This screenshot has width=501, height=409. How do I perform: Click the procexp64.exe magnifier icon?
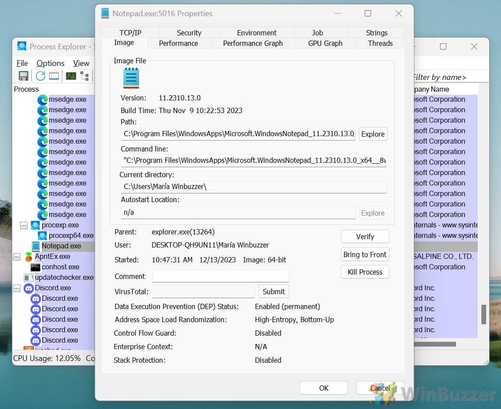pyautogui.click(x=43, y=236)
